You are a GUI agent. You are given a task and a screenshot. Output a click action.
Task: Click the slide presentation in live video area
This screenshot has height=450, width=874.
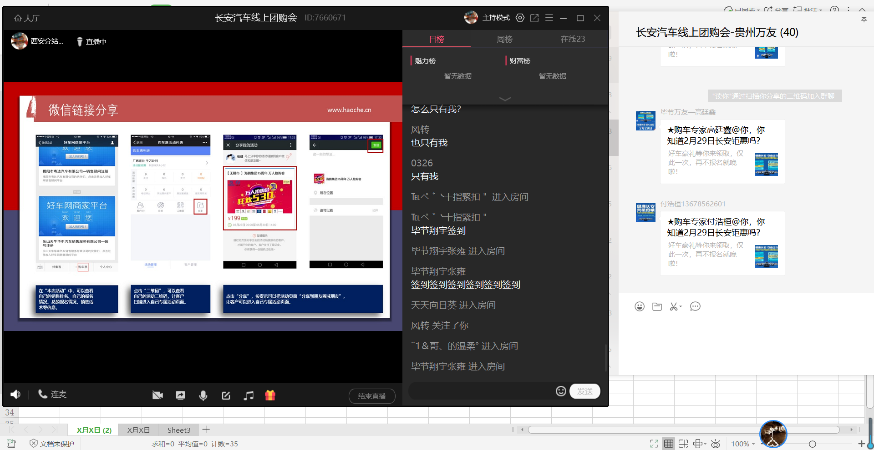coord(203,206)
